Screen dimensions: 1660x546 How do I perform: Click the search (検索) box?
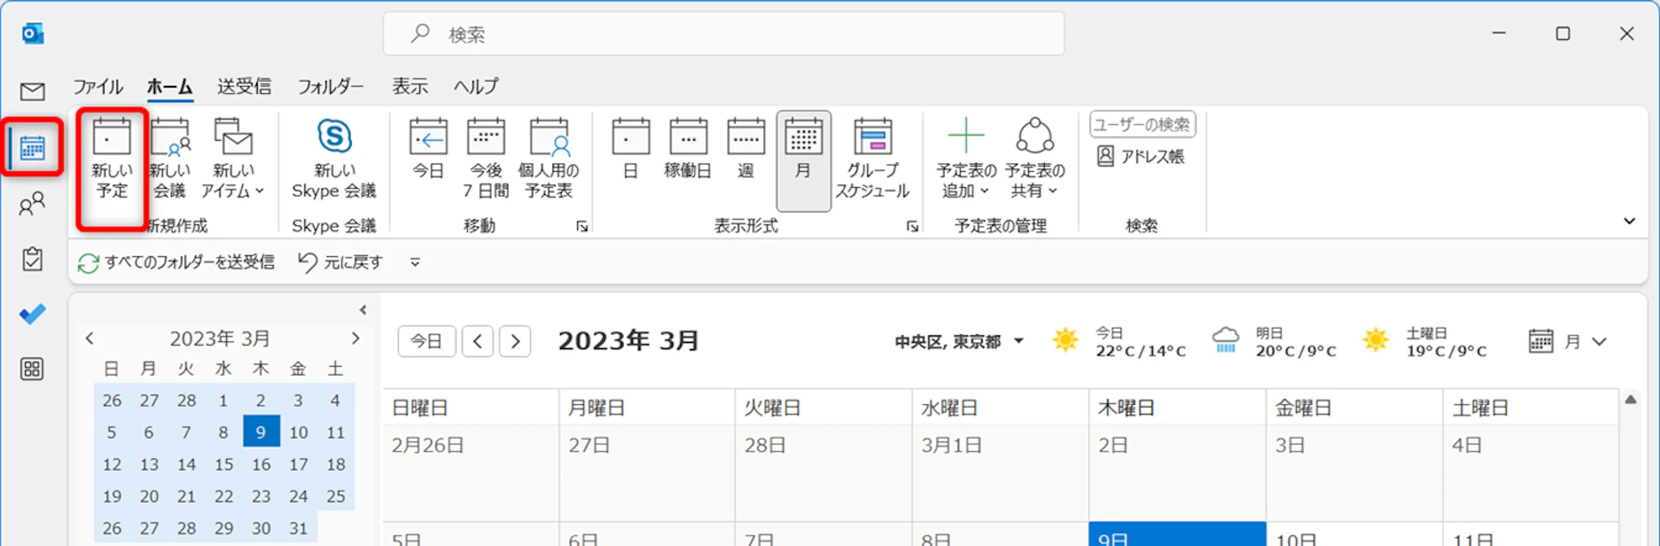tap(723, 34)
